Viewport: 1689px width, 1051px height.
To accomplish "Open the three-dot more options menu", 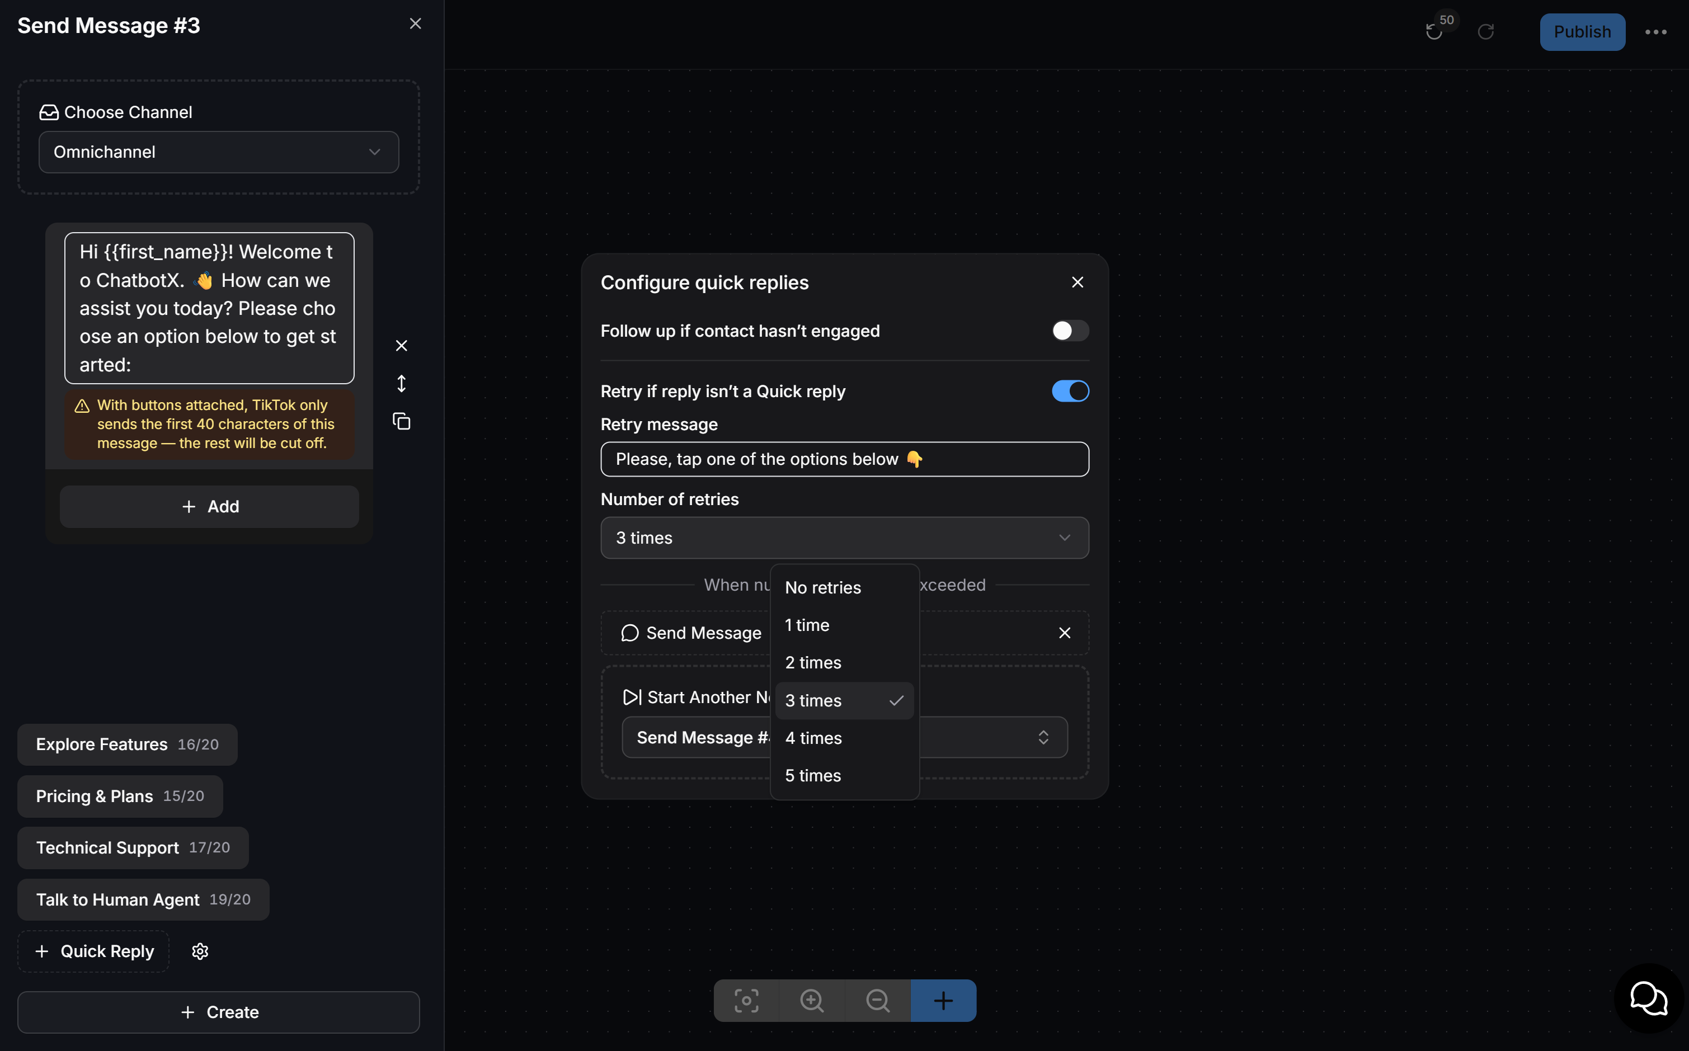I will tap(1655, 32).
